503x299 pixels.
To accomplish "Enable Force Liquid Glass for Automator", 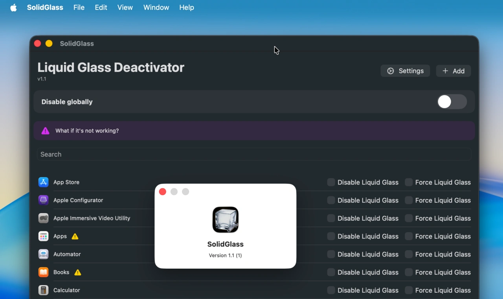I will click(409, 254).
